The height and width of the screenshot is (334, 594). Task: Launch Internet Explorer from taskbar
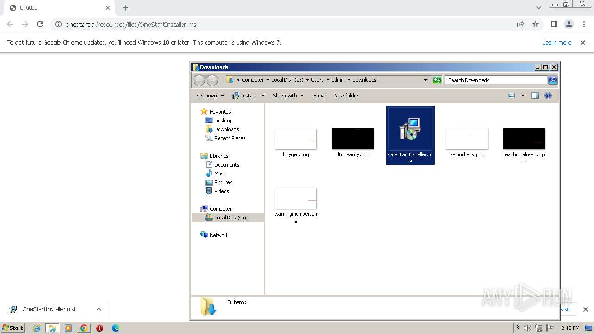coord(37,328)
